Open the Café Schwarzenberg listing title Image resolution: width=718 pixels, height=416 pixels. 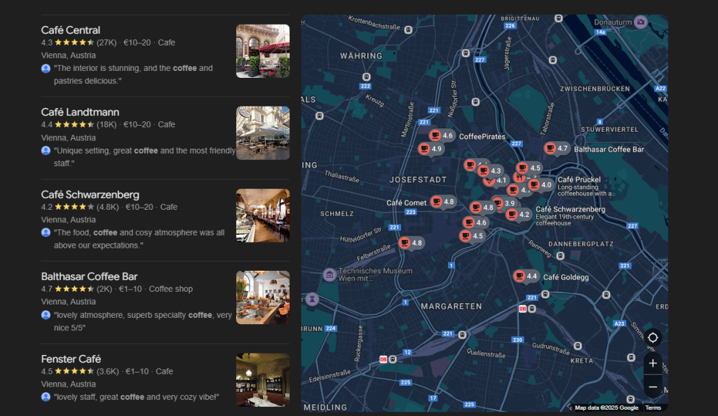(x=90, y=195)
